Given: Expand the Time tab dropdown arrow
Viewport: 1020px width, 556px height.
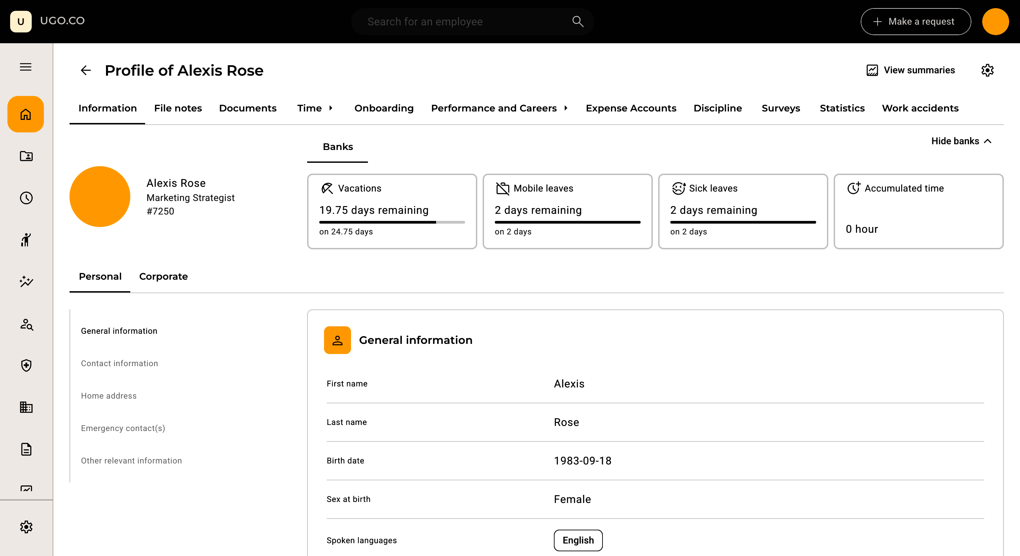Looking at the screenshot, I should [331, 108].
